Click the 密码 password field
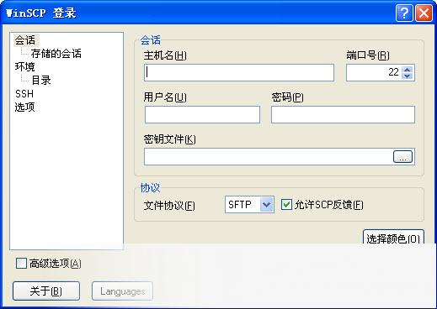Viewport: 437px width, 309px height. tap(343, 114)
